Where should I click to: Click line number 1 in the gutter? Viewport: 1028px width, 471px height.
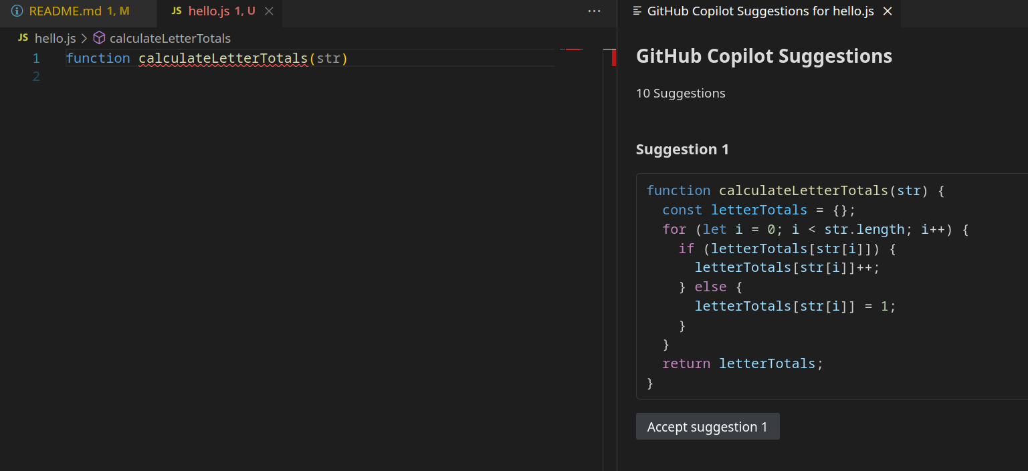coord(36,59)
